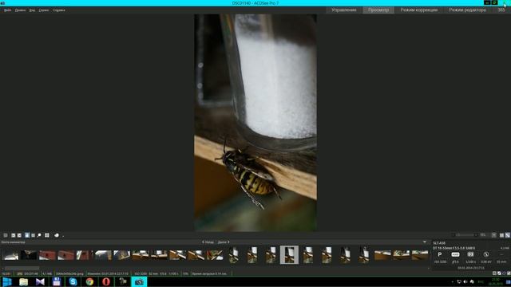This screenshot has width=511, height=287.
Task: Click the system clock in the tray
Action: (495, 281)
